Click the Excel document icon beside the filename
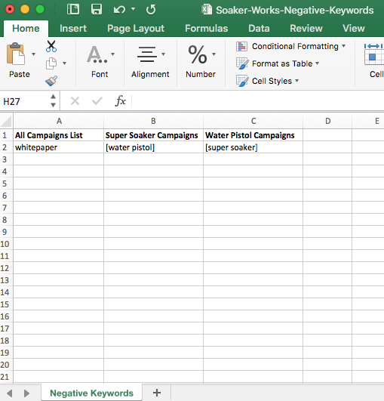This screenshot has height=401, width=384. [x=207, y=10]
